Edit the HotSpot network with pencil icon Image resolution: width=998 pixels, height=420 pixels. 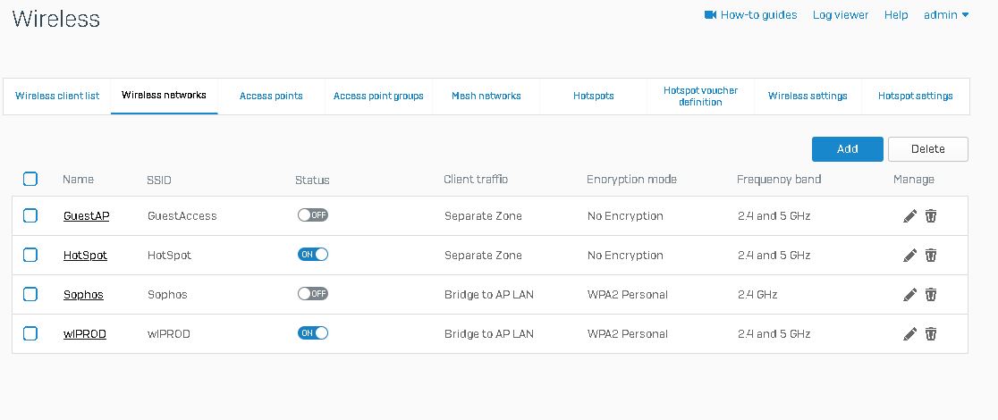point(909,256)
